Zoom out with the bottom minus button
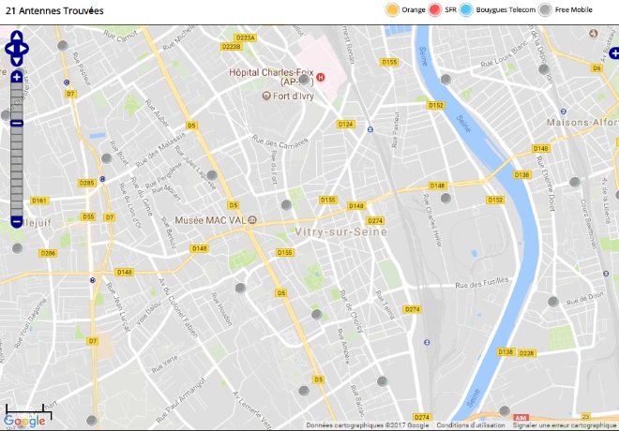Viewport: 619px width, 431px height. click(x=17, y=222)
